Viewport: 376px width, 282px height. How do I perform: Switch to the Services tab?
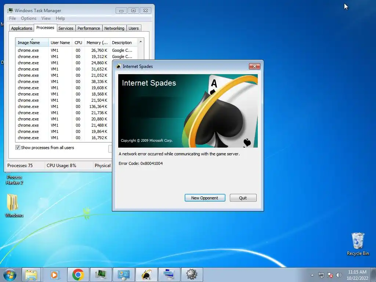[66, 28]
